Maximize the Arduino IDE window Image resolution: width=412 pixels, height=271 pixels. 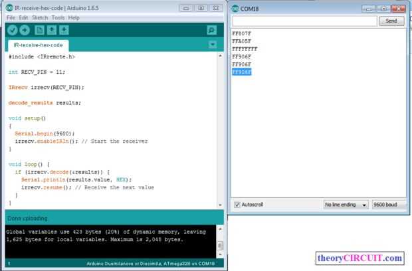(201, 8)
